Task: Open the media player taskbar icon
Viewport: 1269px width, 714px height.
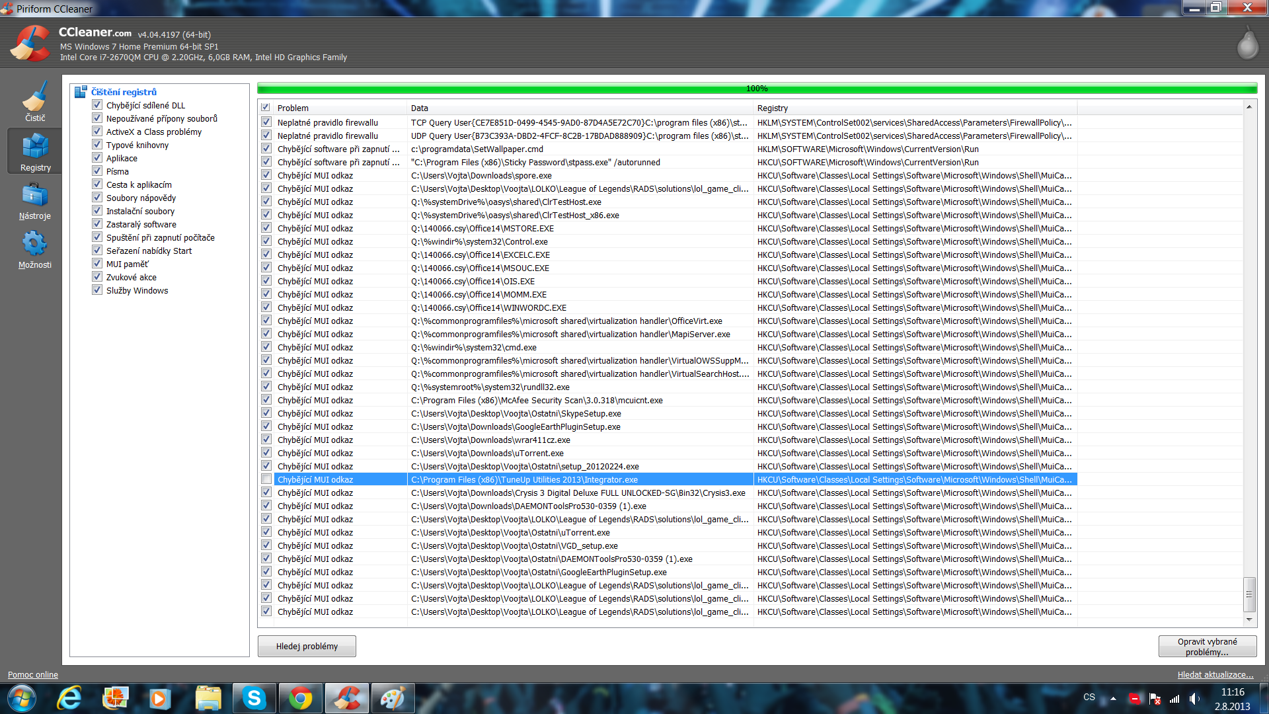Action: (x=160, y=698)
